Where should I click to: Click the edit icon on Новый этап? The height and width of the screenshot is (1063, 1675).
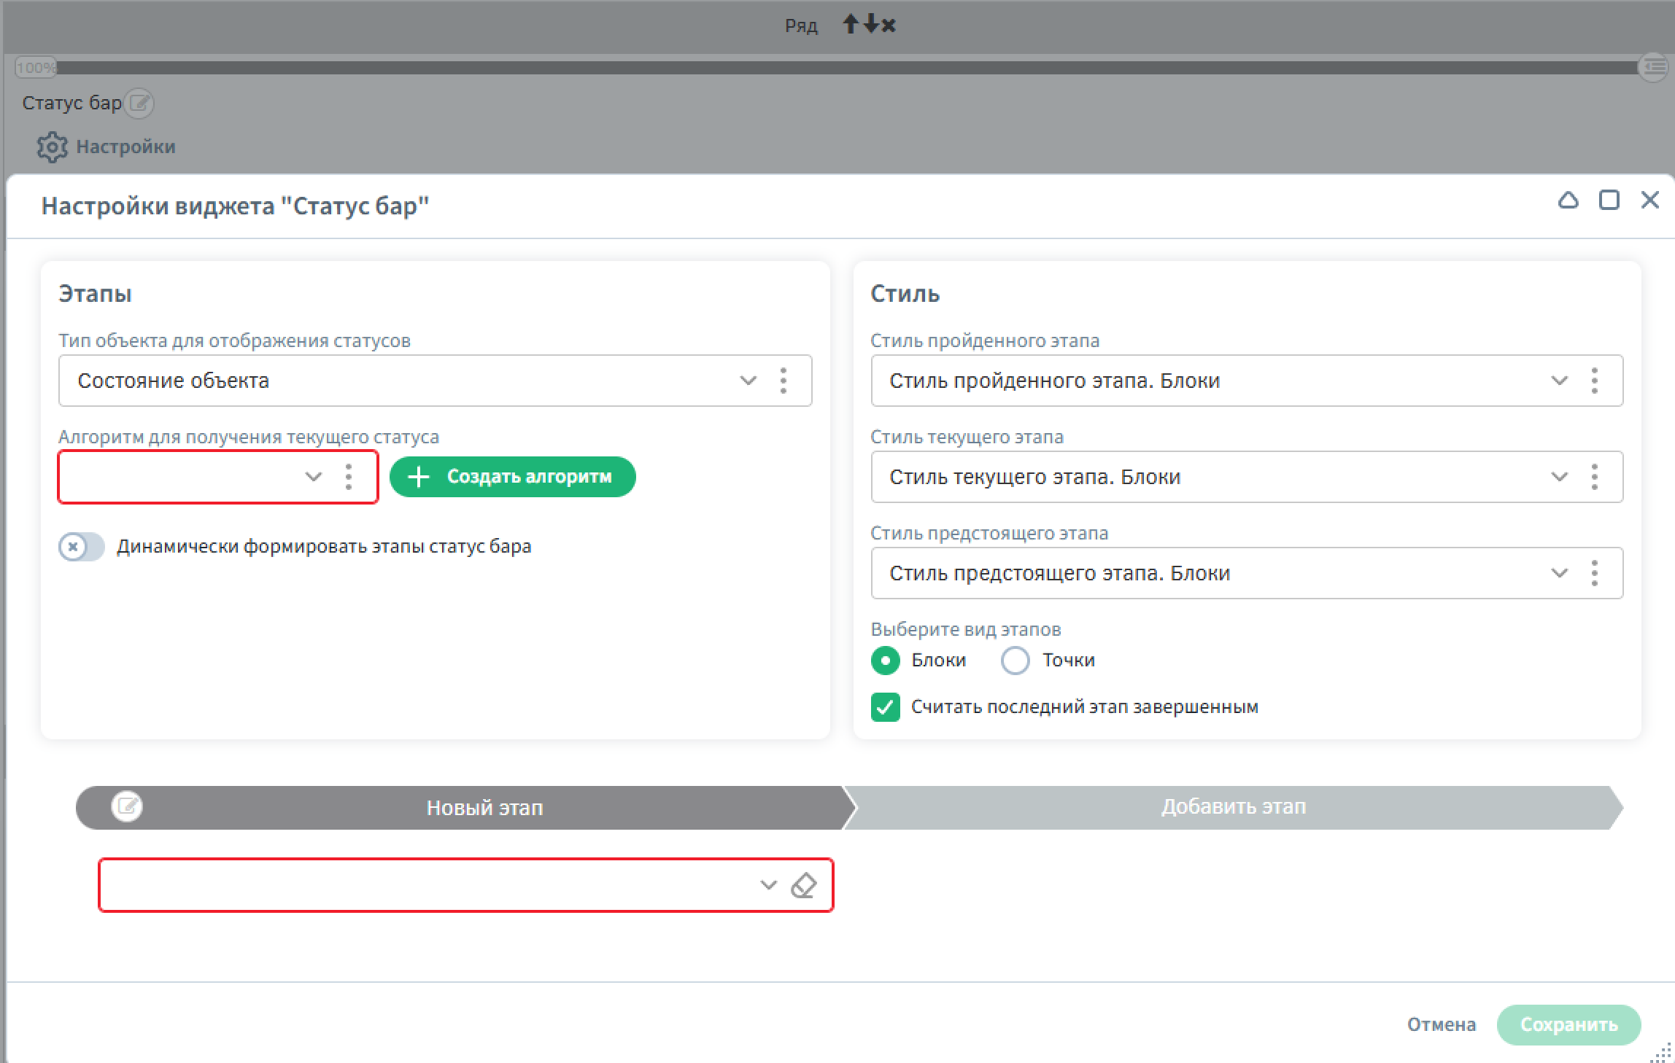[127, 806]
